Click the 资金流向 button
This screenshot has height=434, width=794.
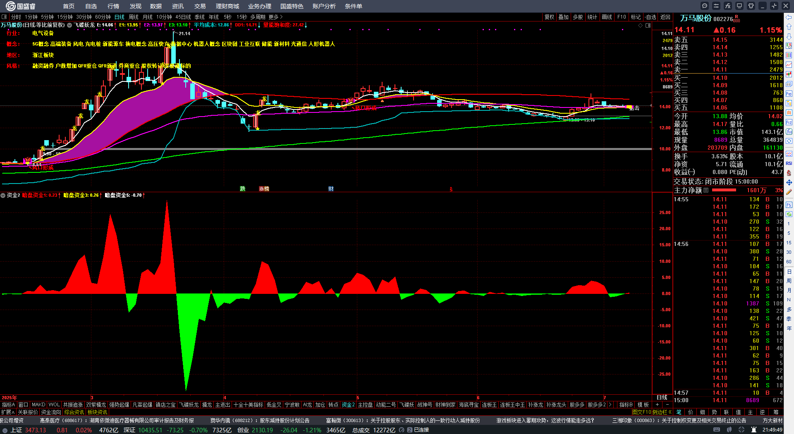[51, 412]
